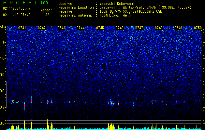Click the Observer field label
This screenshot has height=130, width=205.
pyautogui.click(x=66, y=4)
